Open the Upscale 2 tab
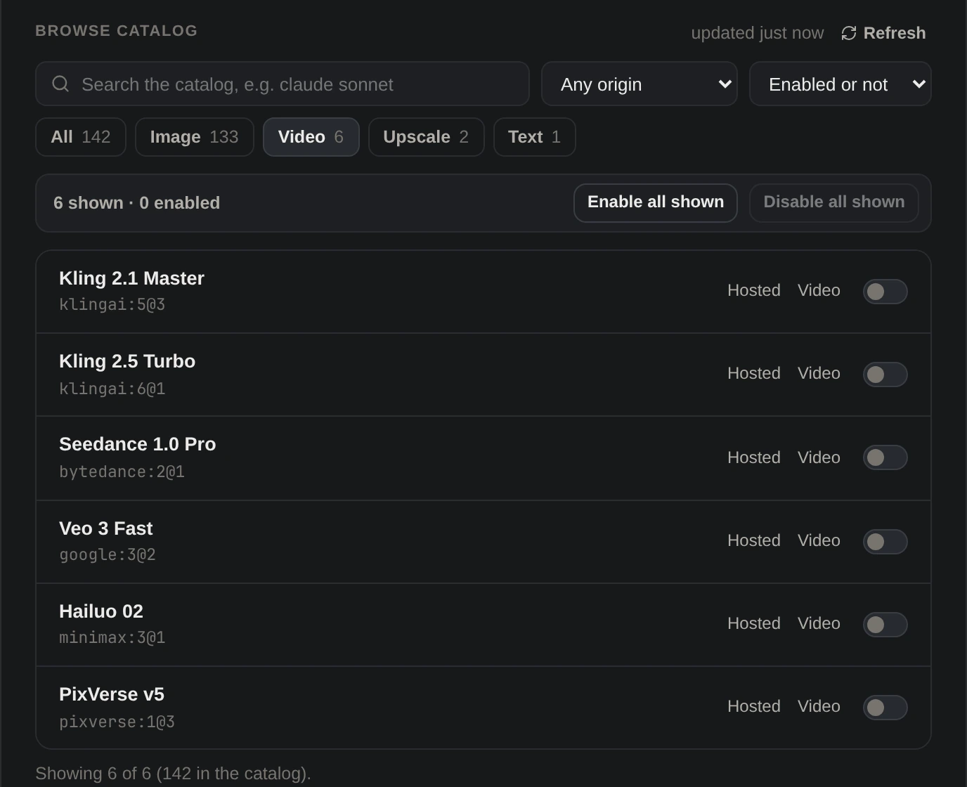The width and height of the screenshot is (967, 787). [x=427, y=137]
